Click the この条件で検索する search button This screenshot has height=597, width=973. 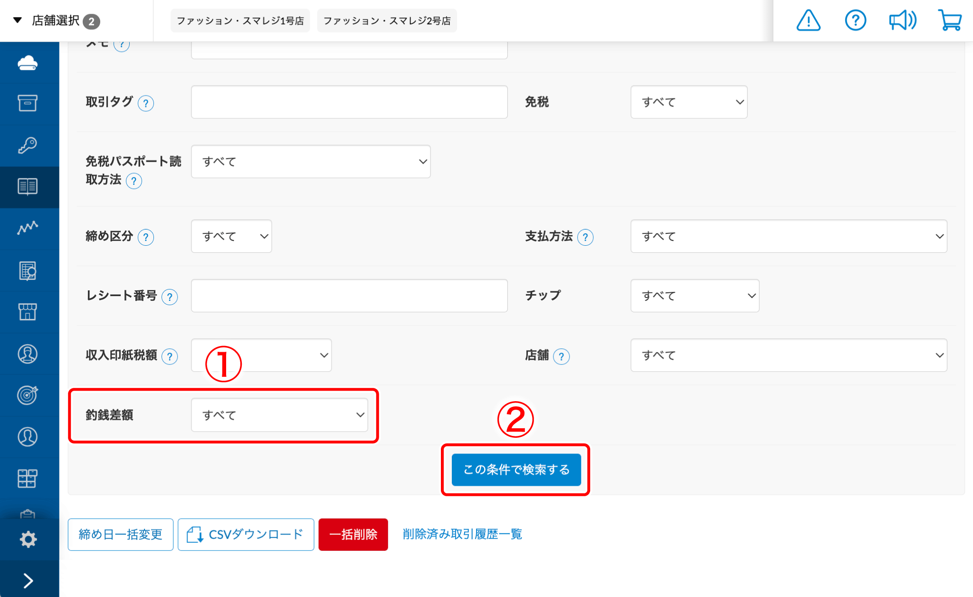(x=516, y=470)
